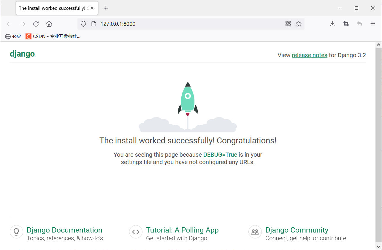Open the CSDN bookmark
Screen dimensions: 382x250
(53, 36)
